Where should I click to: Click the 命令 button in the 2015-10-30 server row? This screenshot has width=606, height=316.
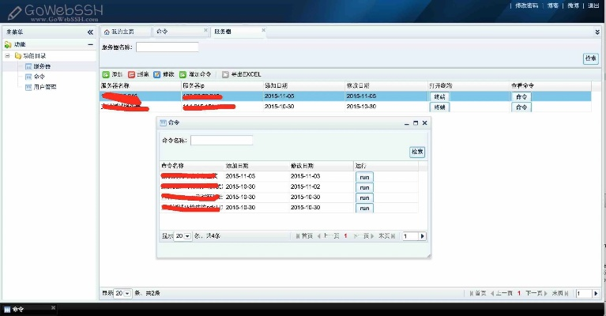coord(521,107)
